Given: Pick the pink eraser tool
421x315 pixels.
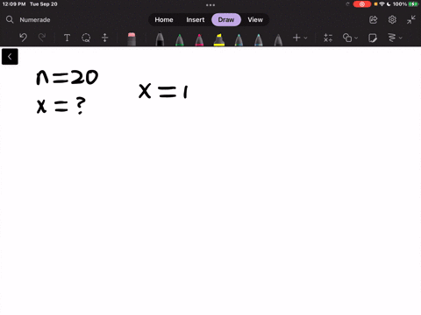Looking at the screenshot, I should [x=132, y=39].
